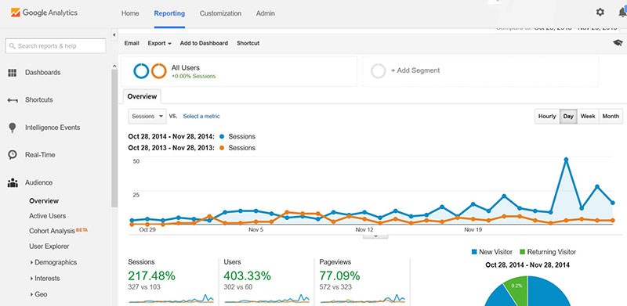Screen dimensions: 627x306
Task: Open the Sessions metric dropdown
Action: pos(147,117)
